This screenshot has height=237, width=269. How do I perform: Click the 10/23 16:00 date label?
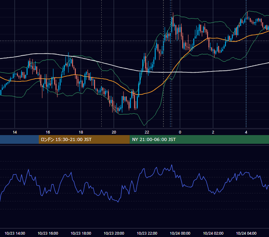click(48, 233)
